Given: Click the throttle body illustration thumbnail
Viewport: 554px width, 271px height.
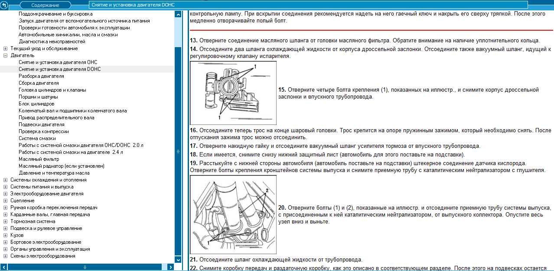Looking at the screenshot, I should [x=233, y=93].
